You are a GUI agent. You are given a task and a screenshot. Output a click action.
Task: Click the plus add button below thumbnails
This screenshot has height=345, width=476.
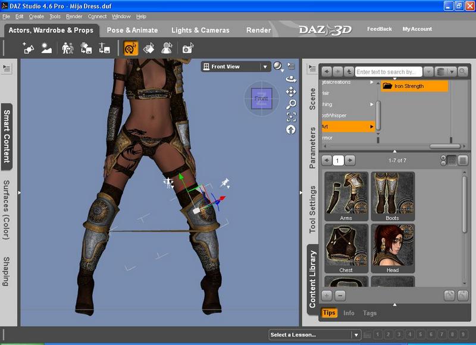(327, 295)
